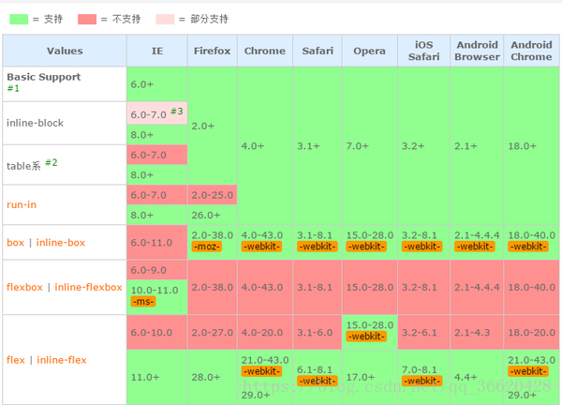Viewport: 562px width, 405px height.
Task: Click footnote #2 next to table
Action: tap(52, 163)
